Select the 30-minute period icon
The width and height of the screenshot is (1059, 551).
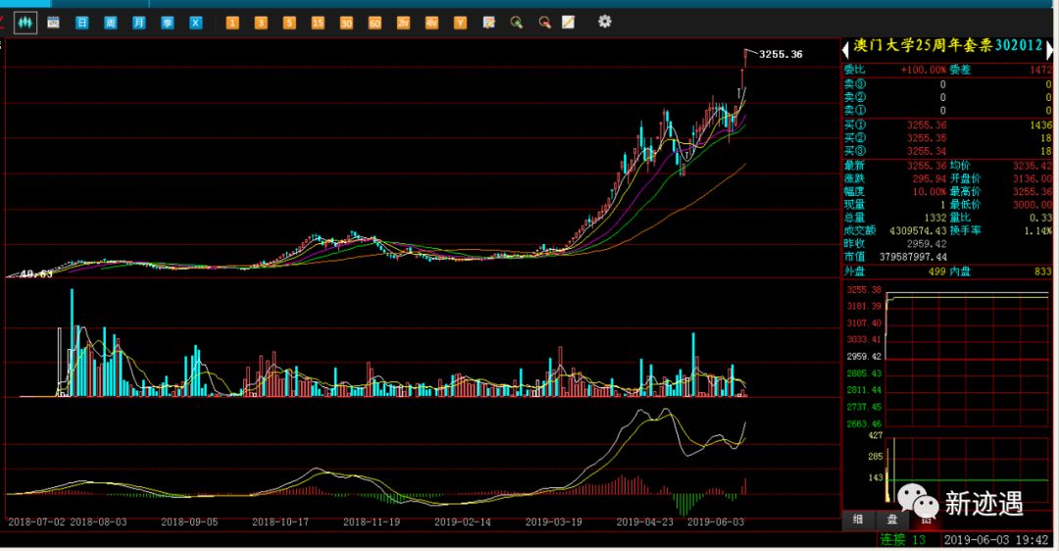(x=346, y=23)
